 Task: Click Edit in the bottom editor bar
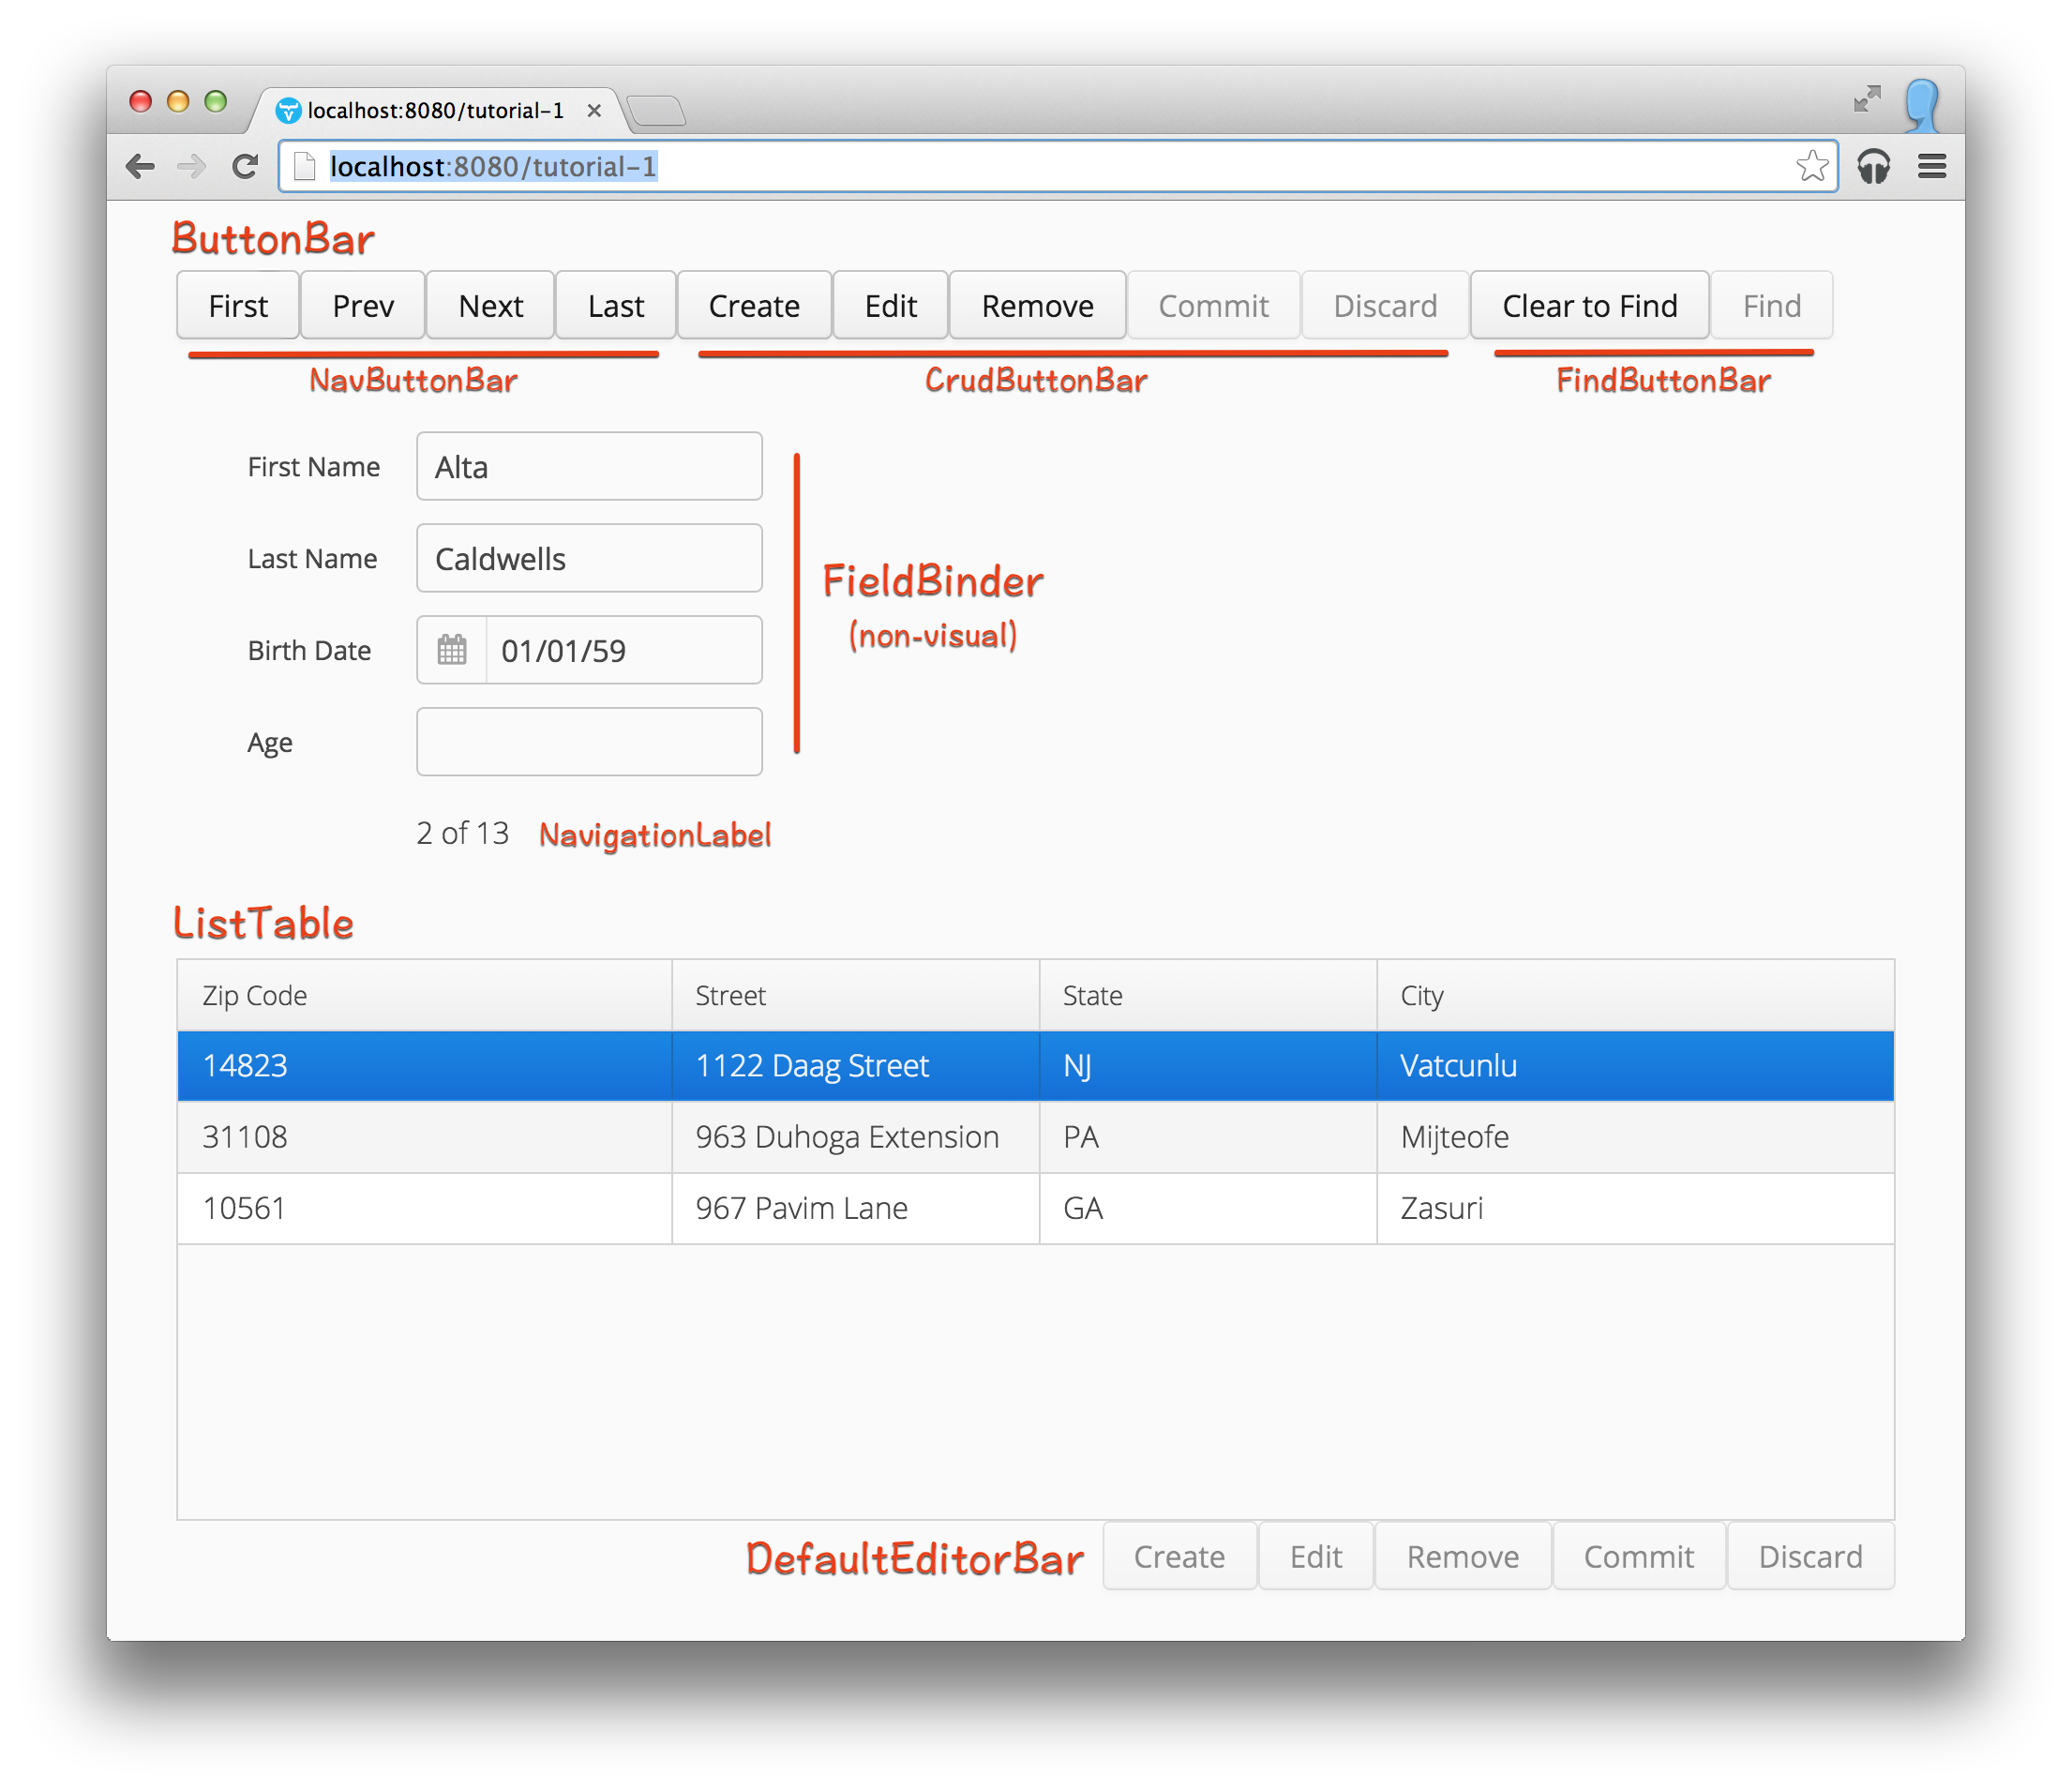[1316, 1556]
